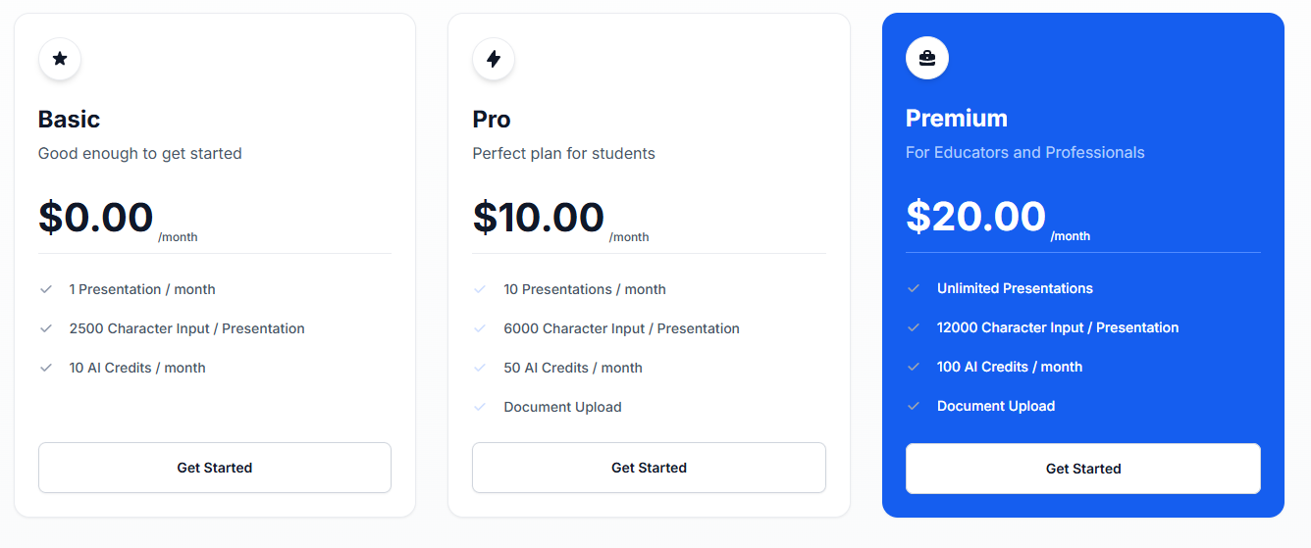Click the briefcase icon on Premium plan
Viewport: 1311px width, 548px height.
[x=926, y=58]
